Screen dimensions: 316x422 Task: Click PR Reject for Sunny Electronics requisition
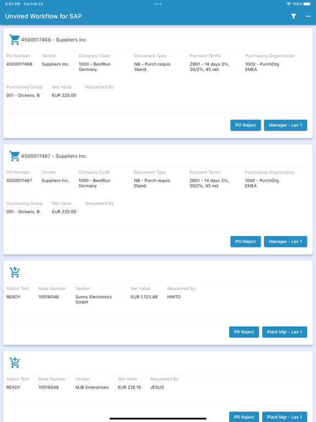click(x=244, y=332)
